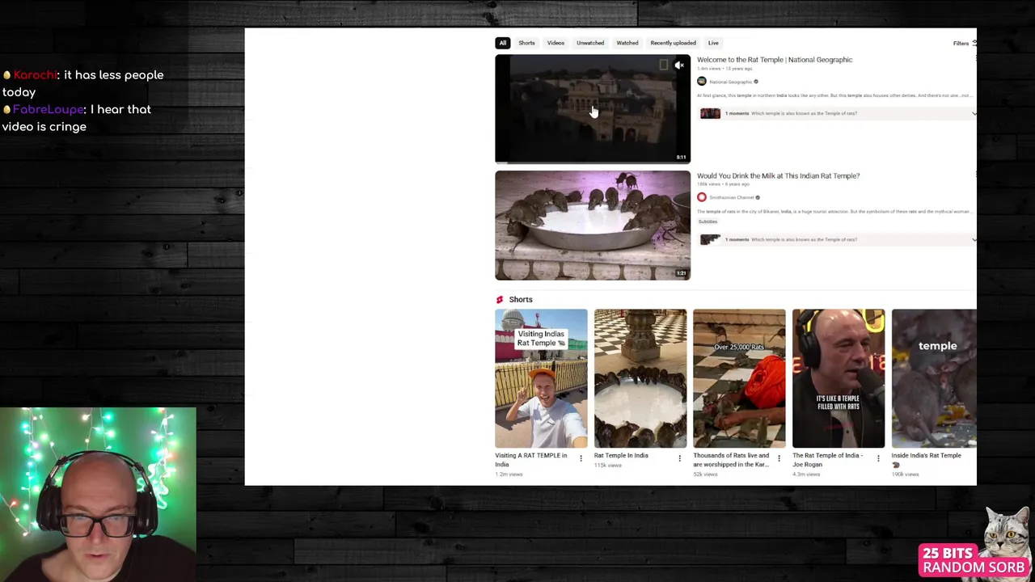
Task: Select the Videos filter chip
Action: (556, 43)
